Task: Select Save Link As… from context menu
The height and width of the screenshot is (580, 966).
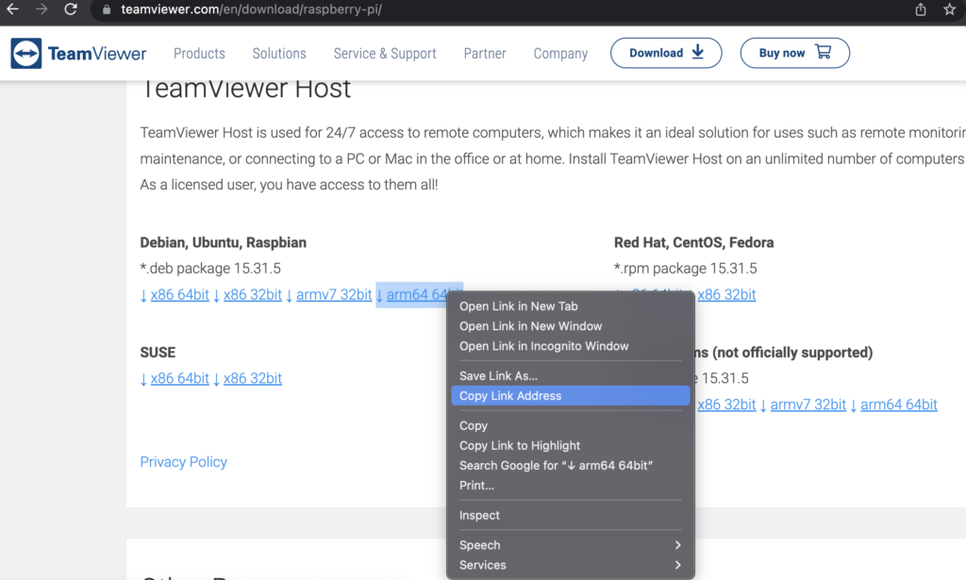Action: 571,375
